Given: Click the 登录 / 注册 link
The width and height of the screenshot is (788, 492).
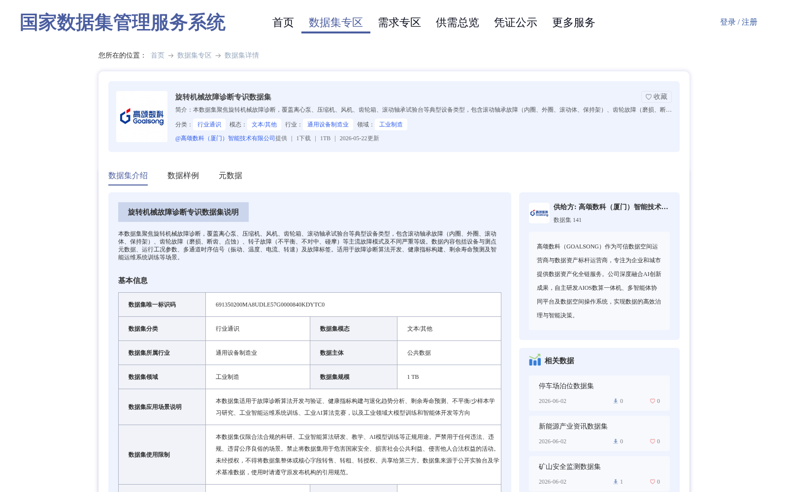Looking at the screenshot, I should [x=739, y=22].
